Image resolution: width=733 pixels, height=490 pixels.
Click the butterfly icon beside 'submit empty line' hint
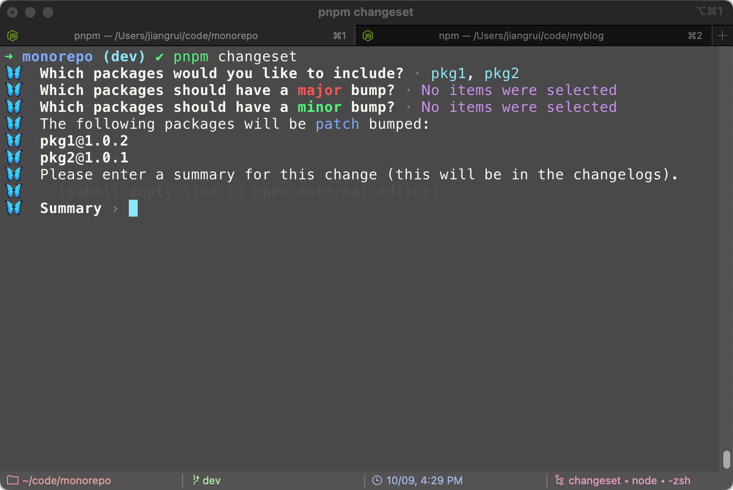click(14, 191)
